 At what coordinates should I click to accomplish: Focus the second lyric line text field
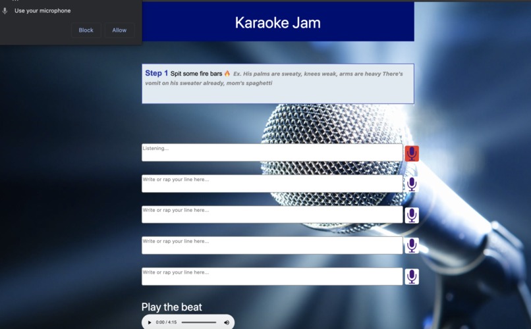(x=272, y=184)
